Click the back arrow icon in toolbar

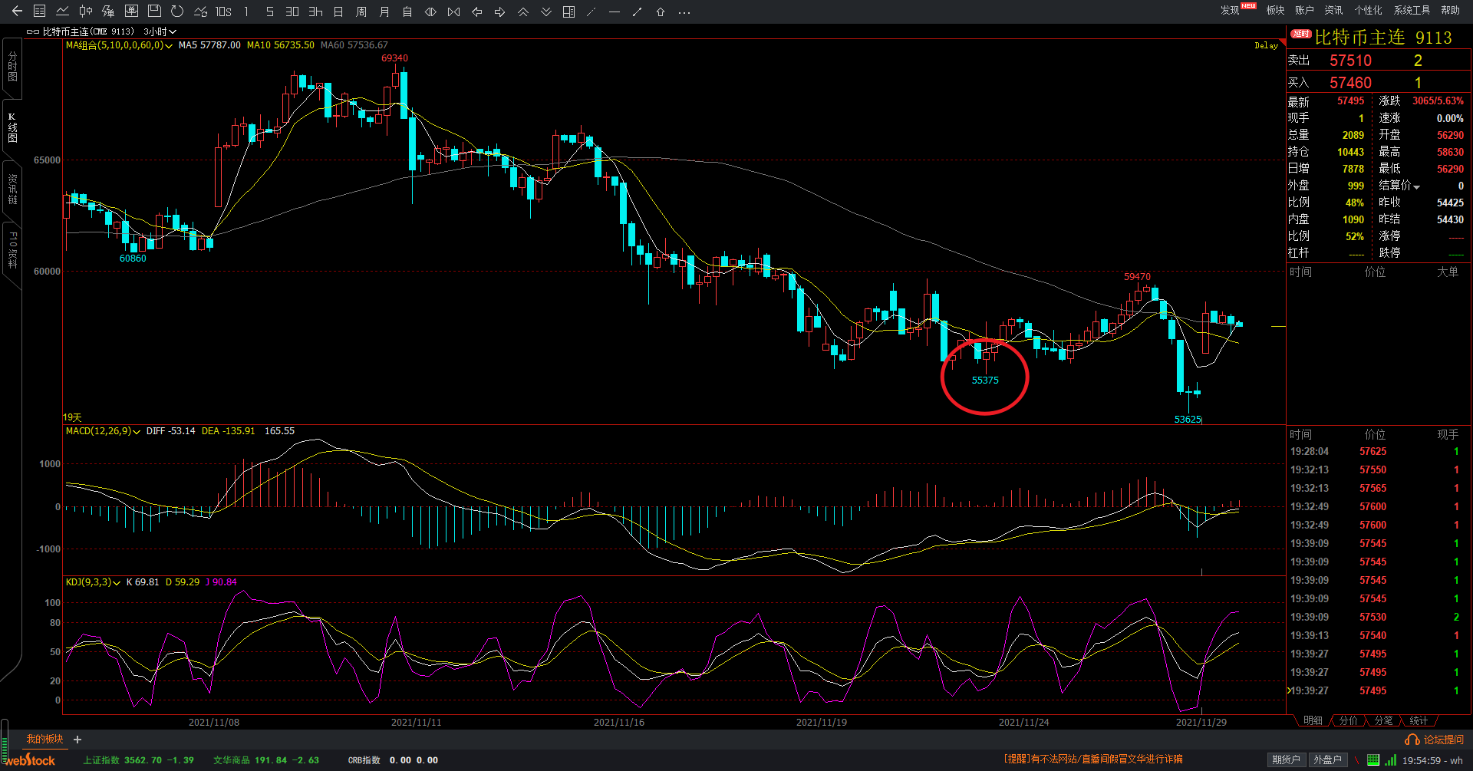point(17,12)
